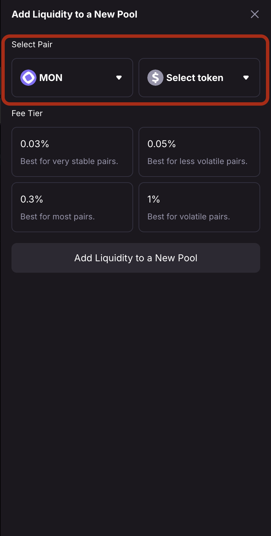
Task: Click "Best for volatile pairs" description
Action: (189, 217)
